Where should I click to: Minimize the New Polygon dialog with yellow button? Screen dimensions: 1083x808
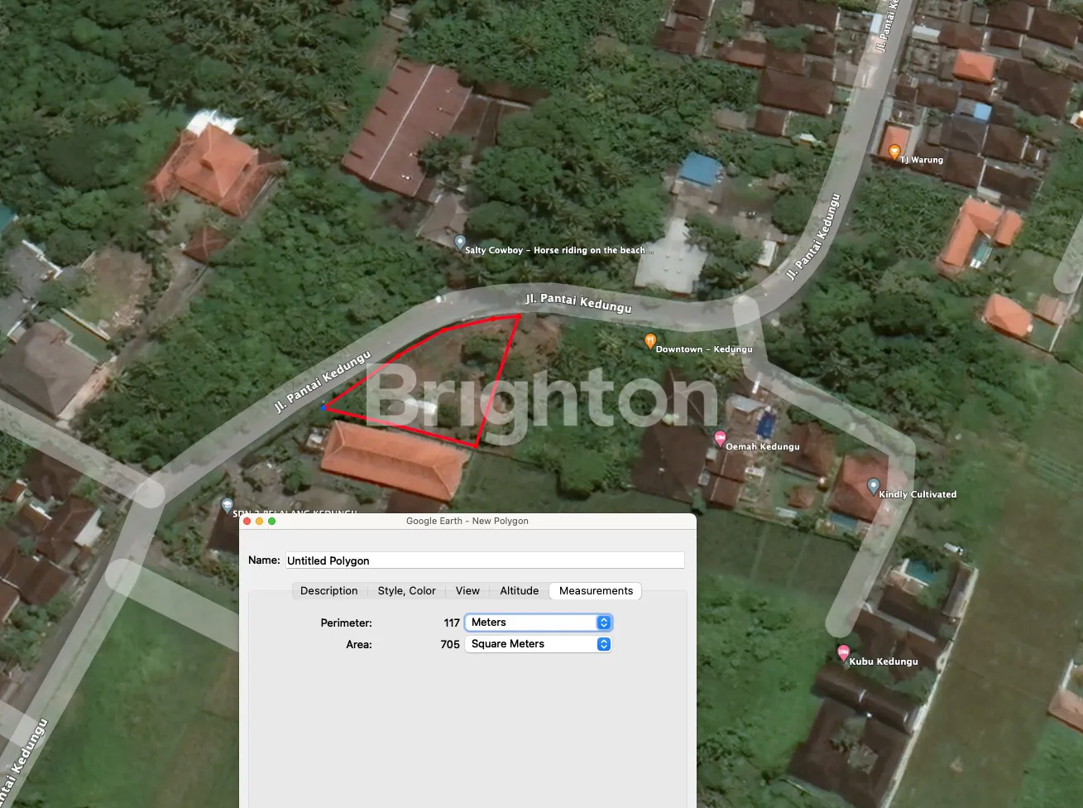[259, 522]
